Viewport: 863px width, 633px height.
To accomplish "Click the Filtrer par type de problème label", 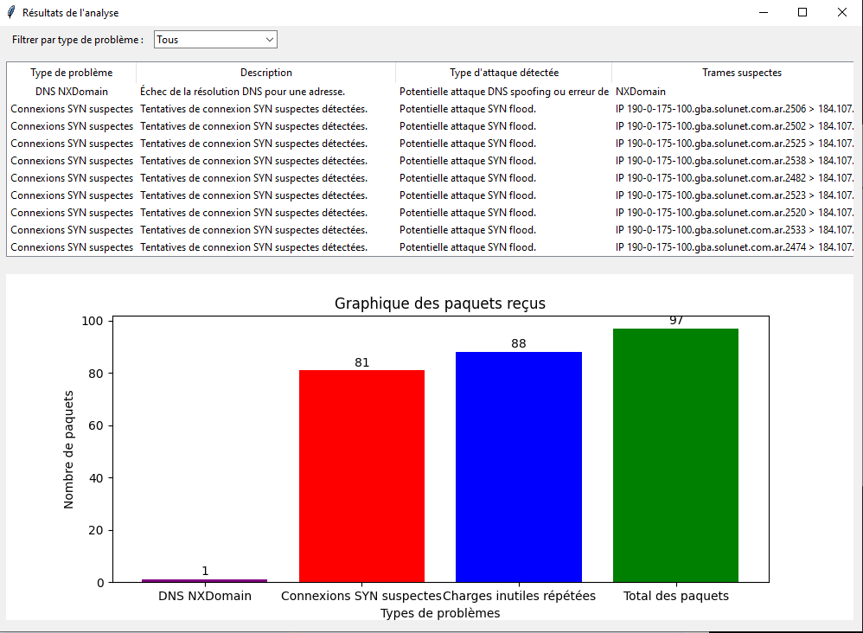I will (x=78, y=40).
